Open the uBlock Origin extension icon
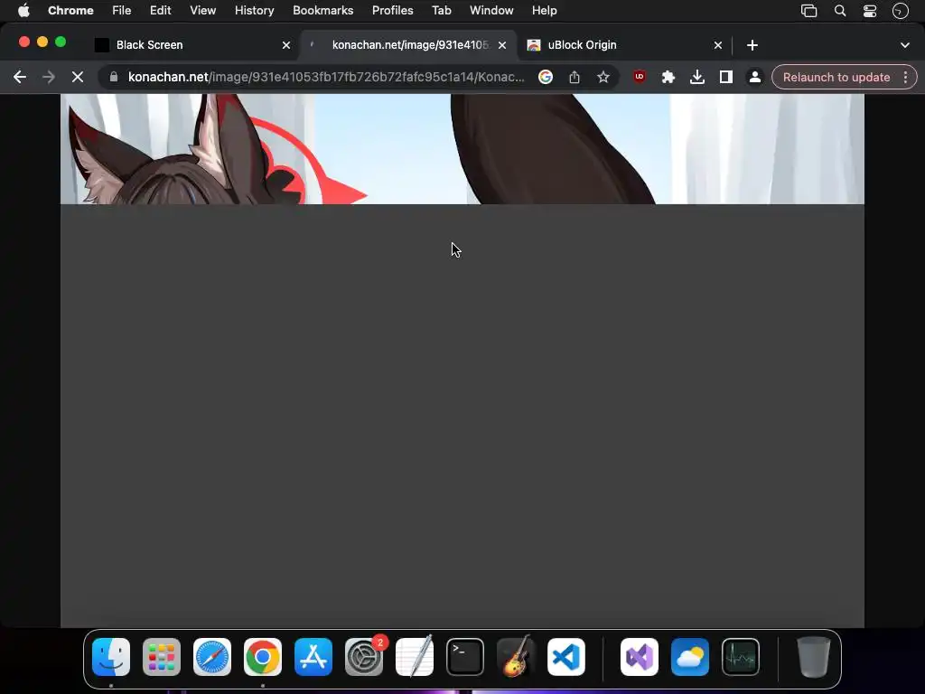 [640, 77]
